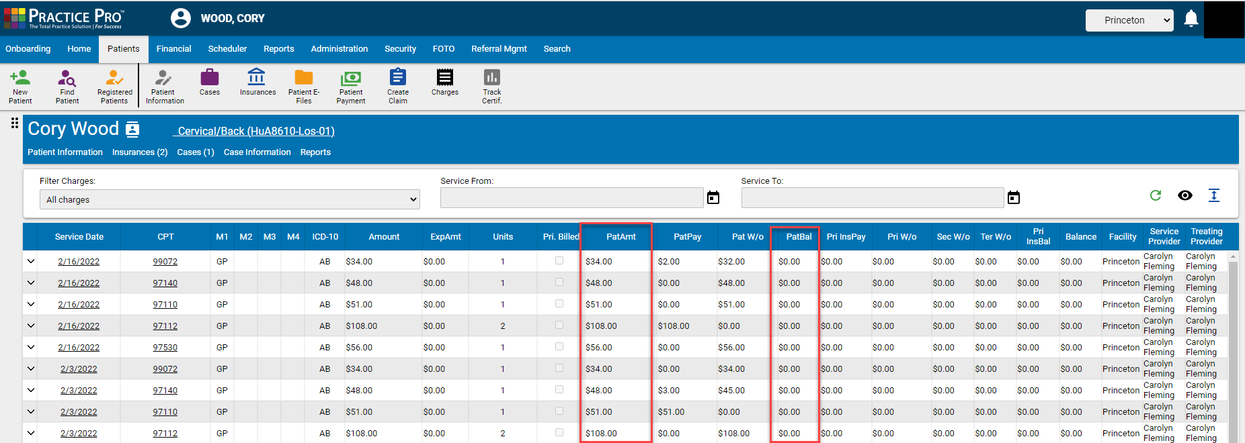This screenshot has height=443, width=1245.
Task: Open Create Claim icon
Action: pyautogui.click(x=398, y=86)
